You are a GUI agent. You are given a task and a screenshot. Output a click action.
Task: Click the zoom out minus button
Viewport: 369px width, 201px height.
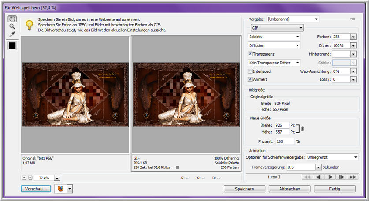pos(24,178)
